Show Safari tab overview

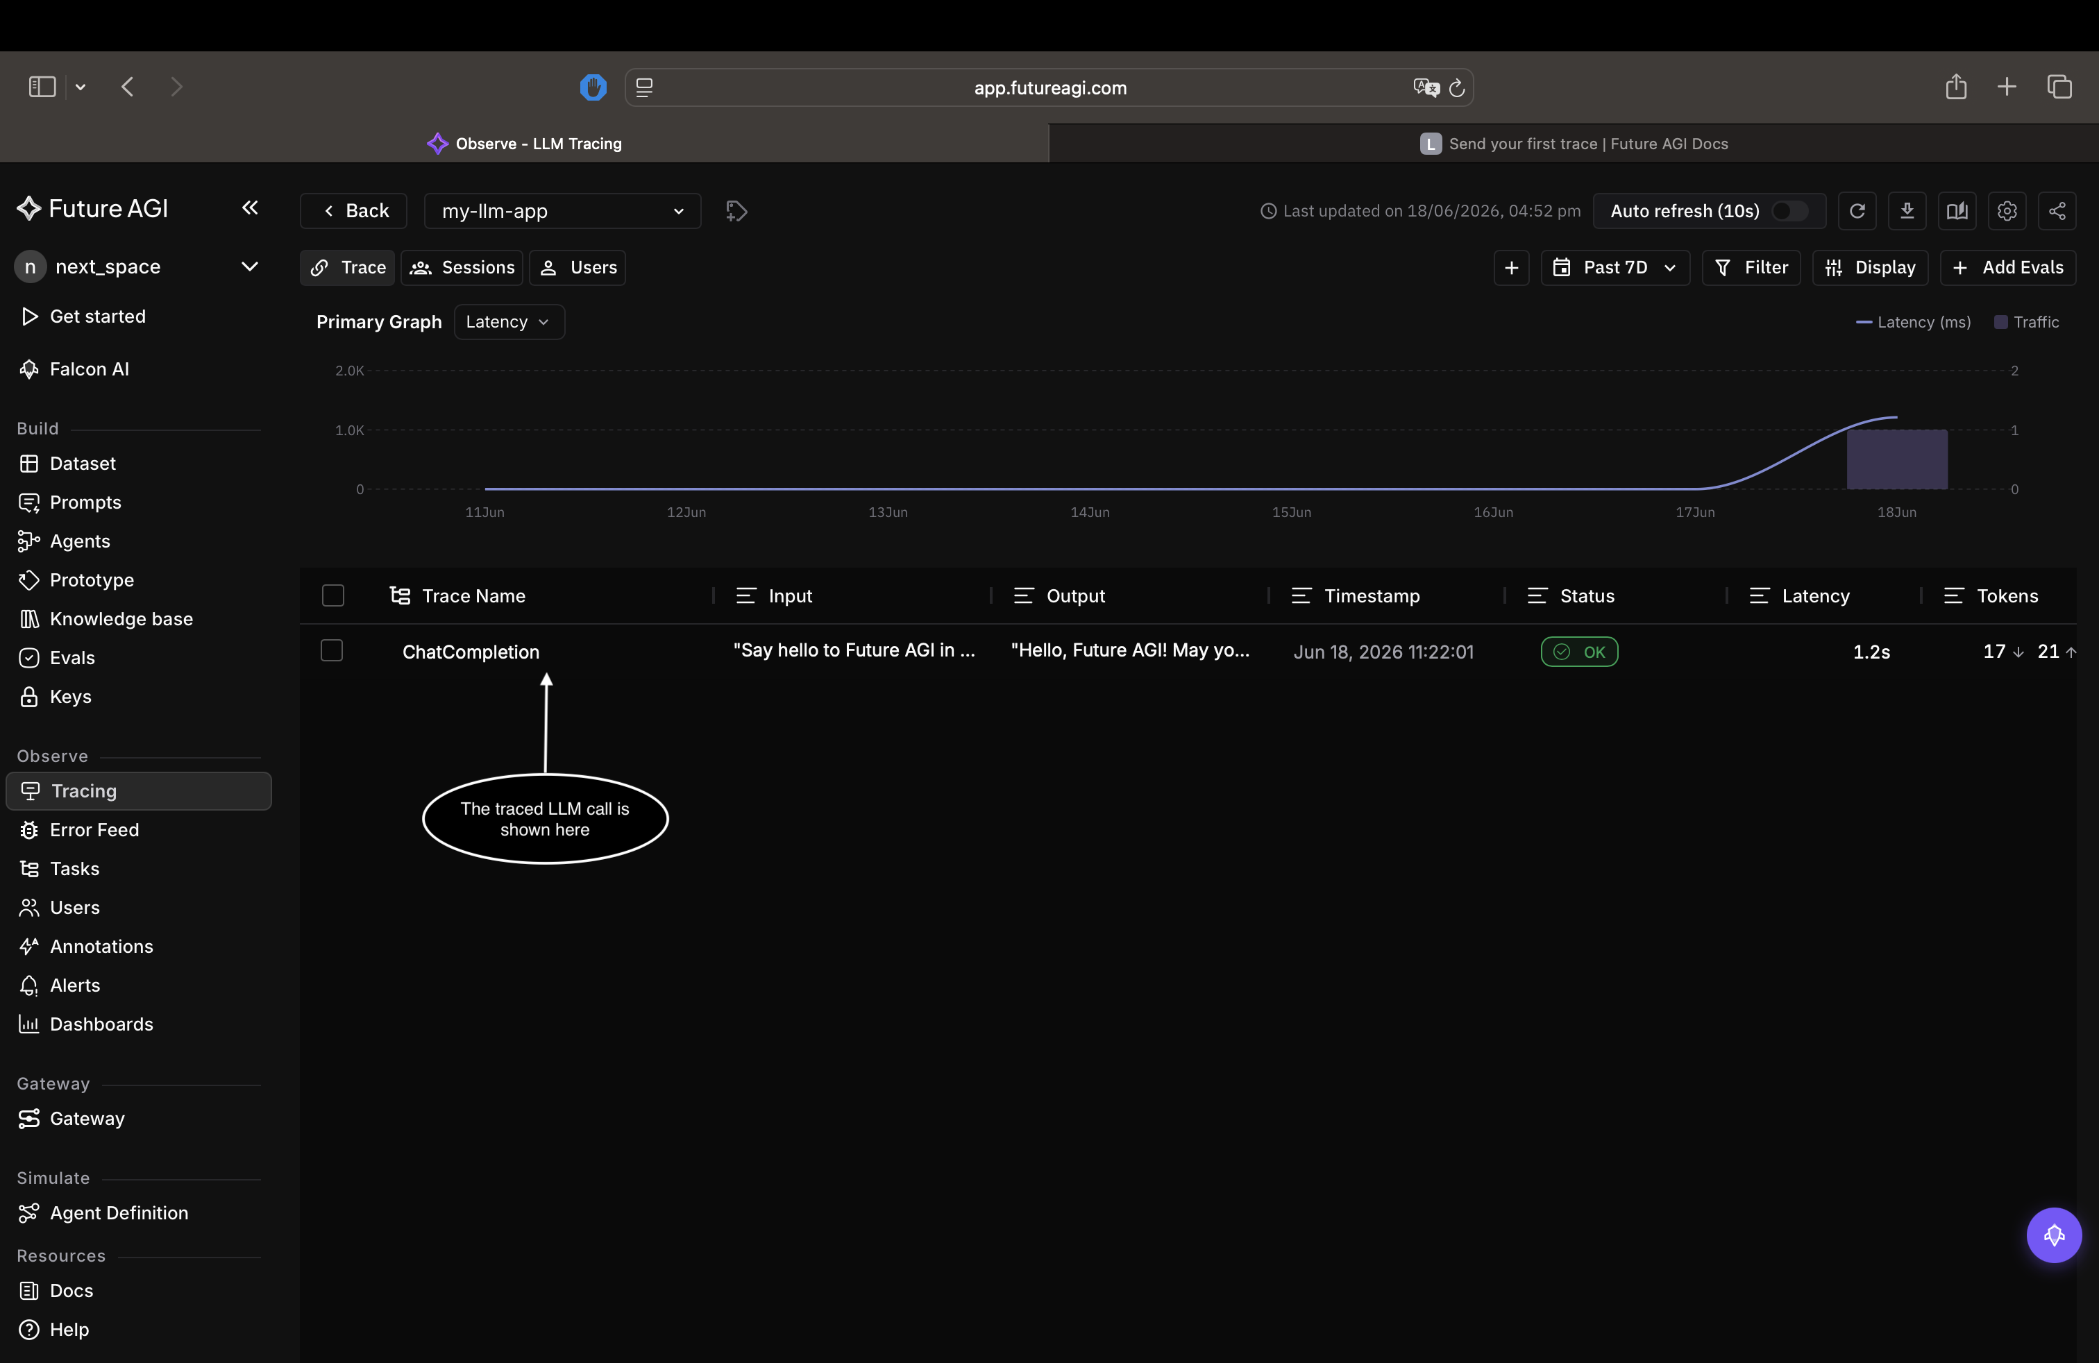tap(2059, 86)
